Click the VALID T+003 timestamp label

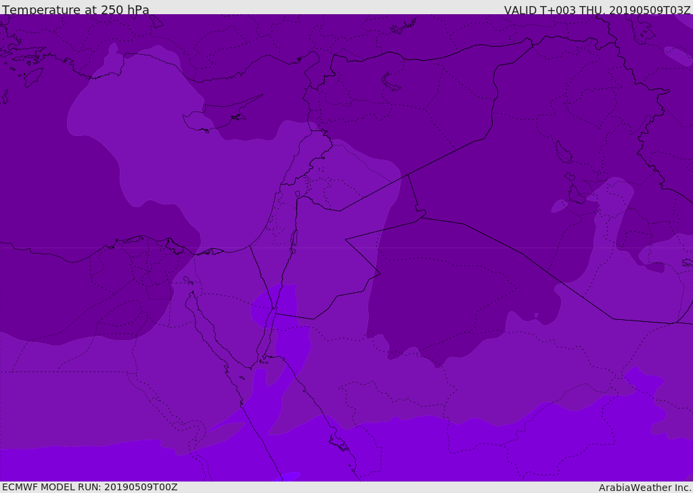click(597, 9)
